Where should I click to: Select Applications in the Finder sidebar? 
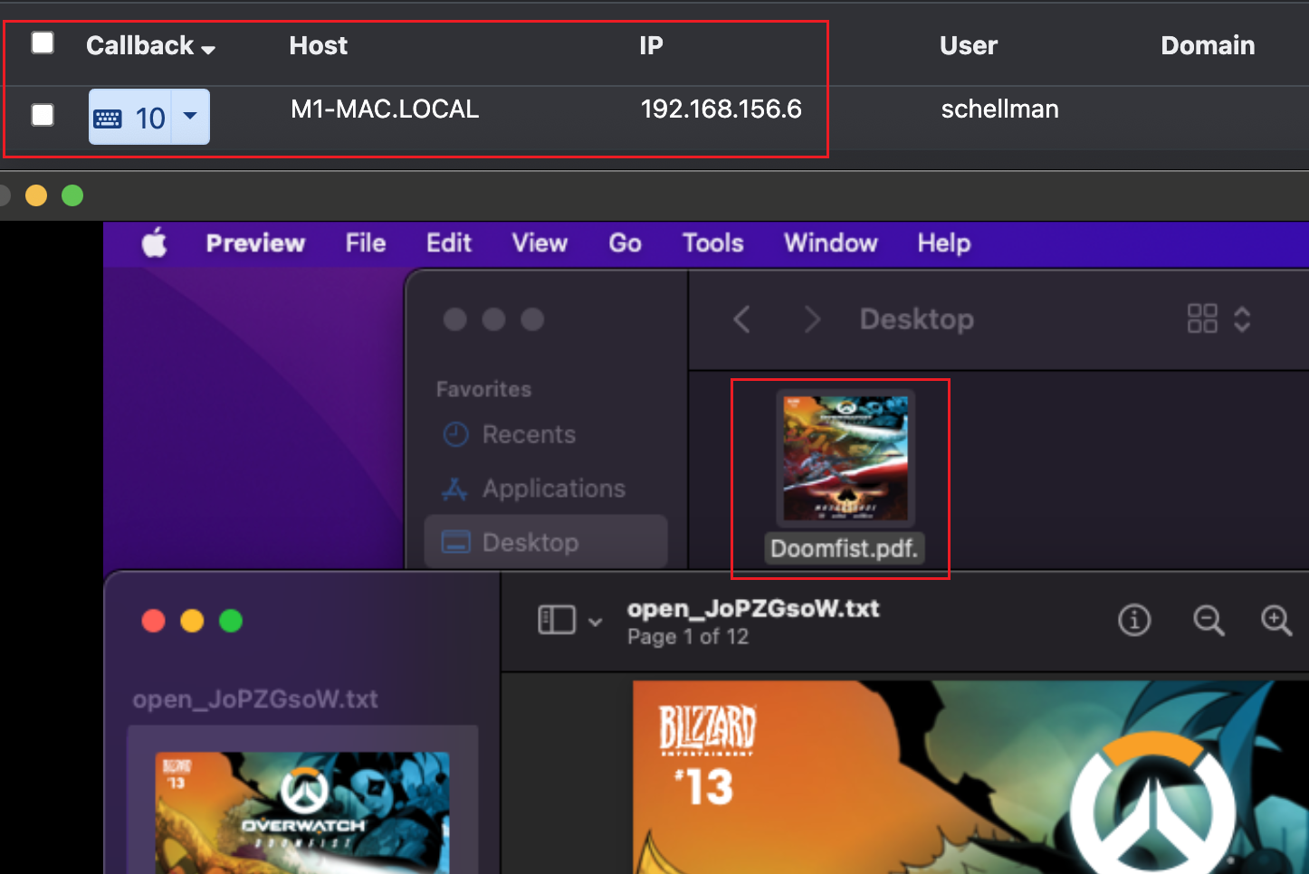click(553, 488)
